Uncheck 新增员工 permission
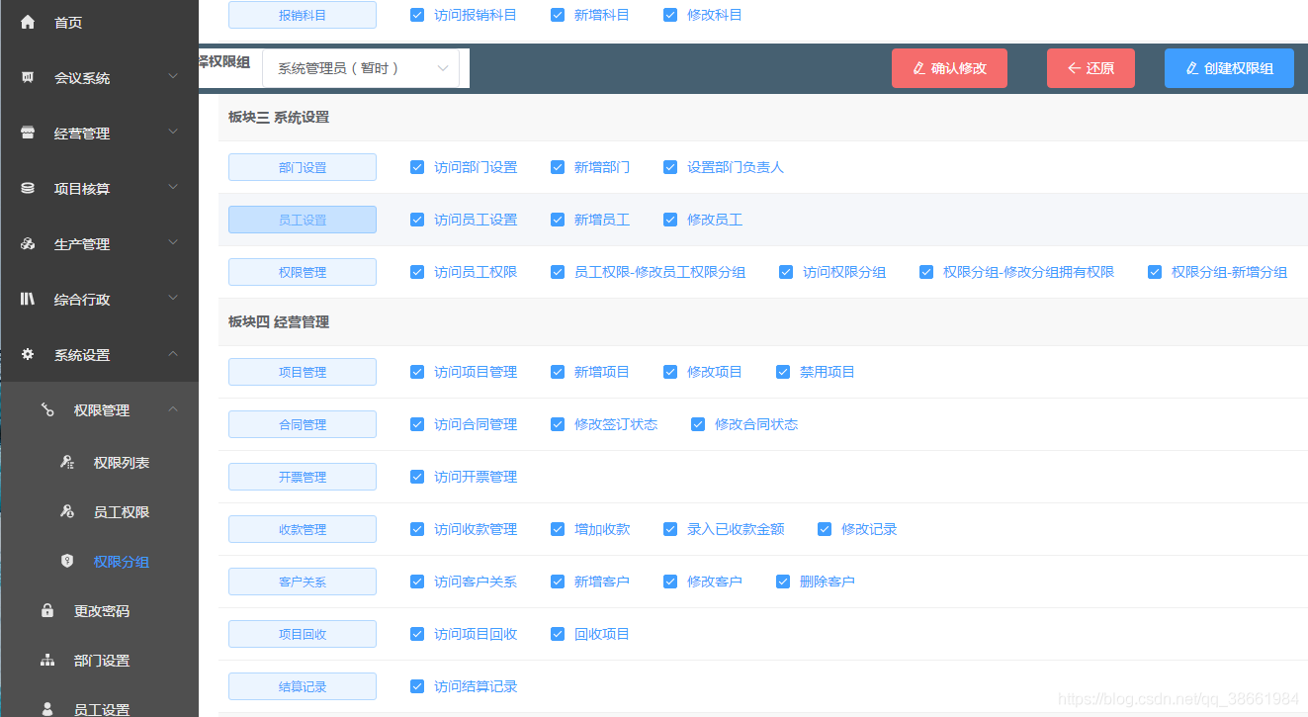 [x=558, y=219]
